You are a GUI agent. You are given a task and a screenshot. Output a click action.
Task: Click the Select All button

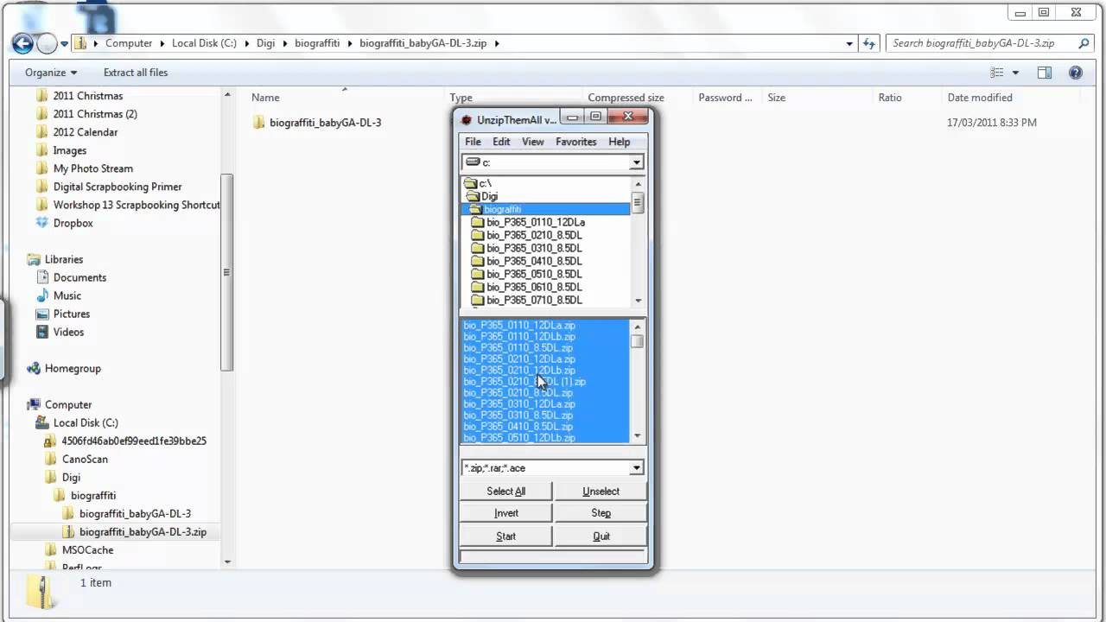click(506, 492)
